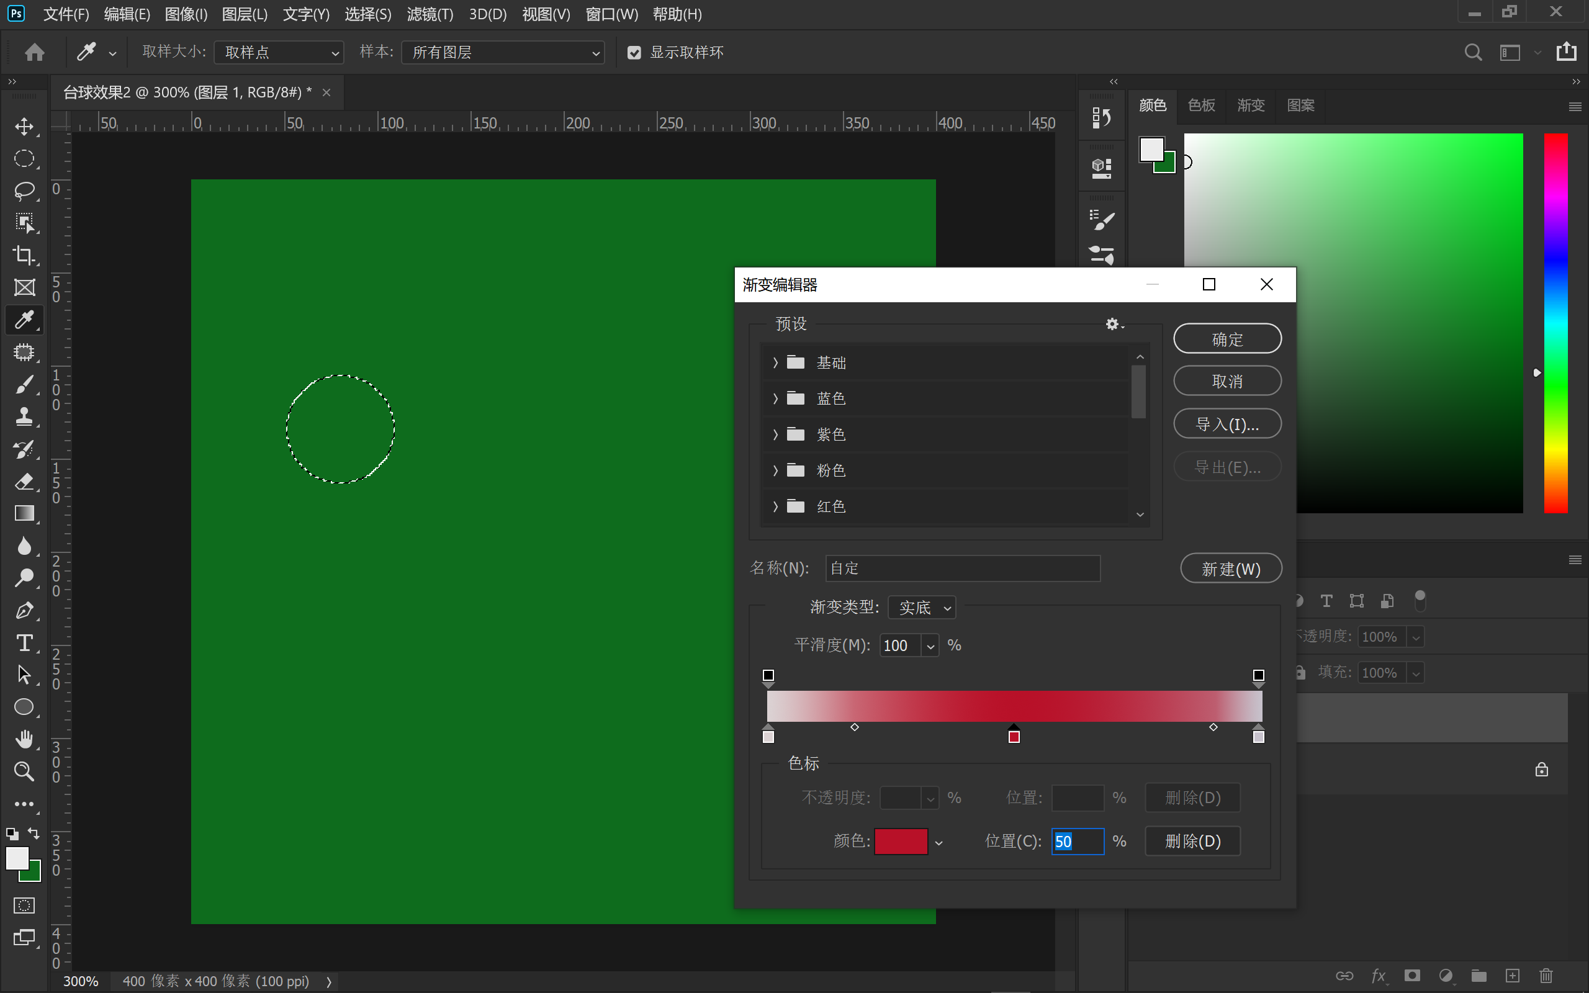Toggle the 显示取样环 checkbox
Image resolution: width=1589 pixels, height=993 pixels.
(634, 53)
